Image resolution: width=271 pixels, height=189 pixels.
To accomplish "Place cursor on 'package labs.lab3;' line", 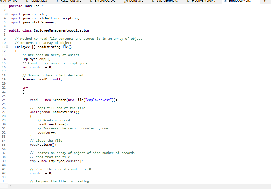I will 26,6.
